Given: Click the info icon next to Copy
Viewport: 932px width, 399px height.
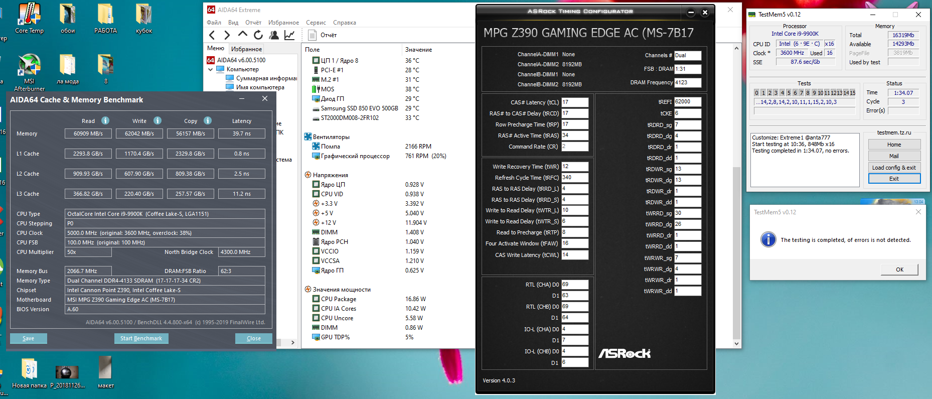Looking at the screenshot, I should click(x=208, y=120).
